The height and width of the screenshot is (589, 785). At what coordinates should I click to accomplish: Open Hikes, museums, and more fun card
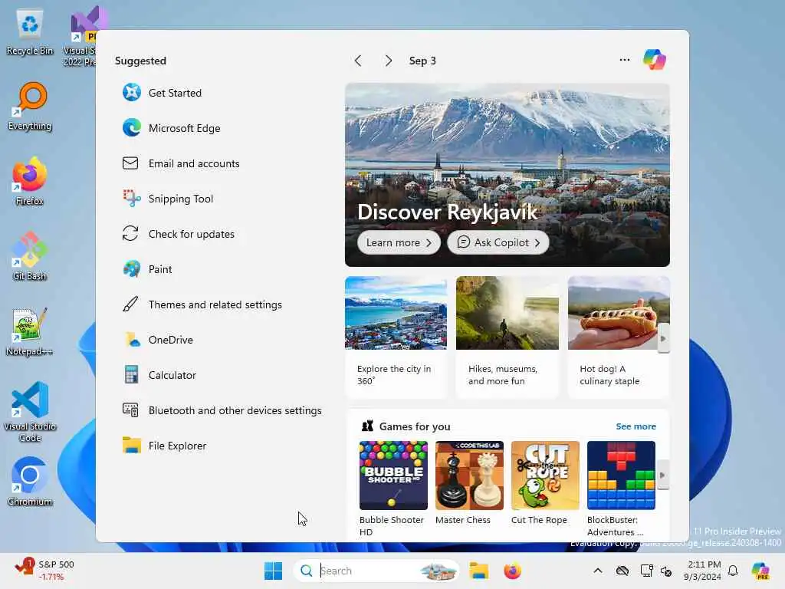(x=507, y=337)
